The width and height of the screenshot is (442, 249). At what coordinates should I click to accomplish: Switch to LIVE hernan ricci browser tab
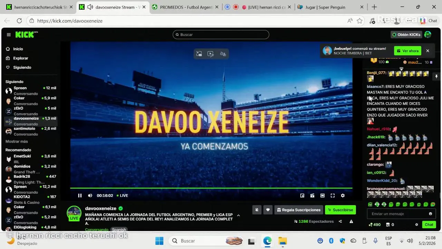tap(258, 7)
